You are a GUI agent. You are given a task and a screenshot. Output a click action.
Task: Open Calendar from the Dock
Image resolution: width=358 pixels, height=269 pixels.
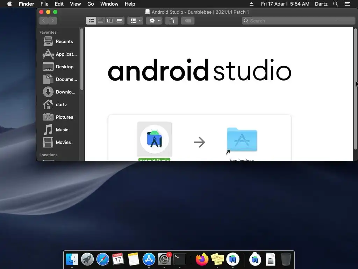tap(118, 259)
